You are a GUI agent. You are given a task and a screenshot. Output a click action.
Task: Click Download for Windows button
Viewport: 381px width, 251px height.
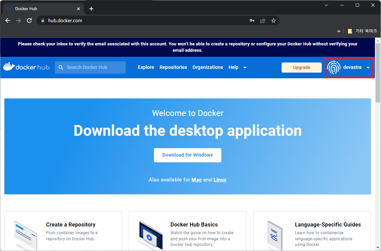(x=188, y=155)
